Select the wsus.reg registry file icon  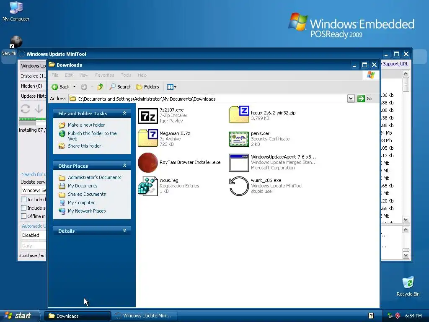point(148,186)
